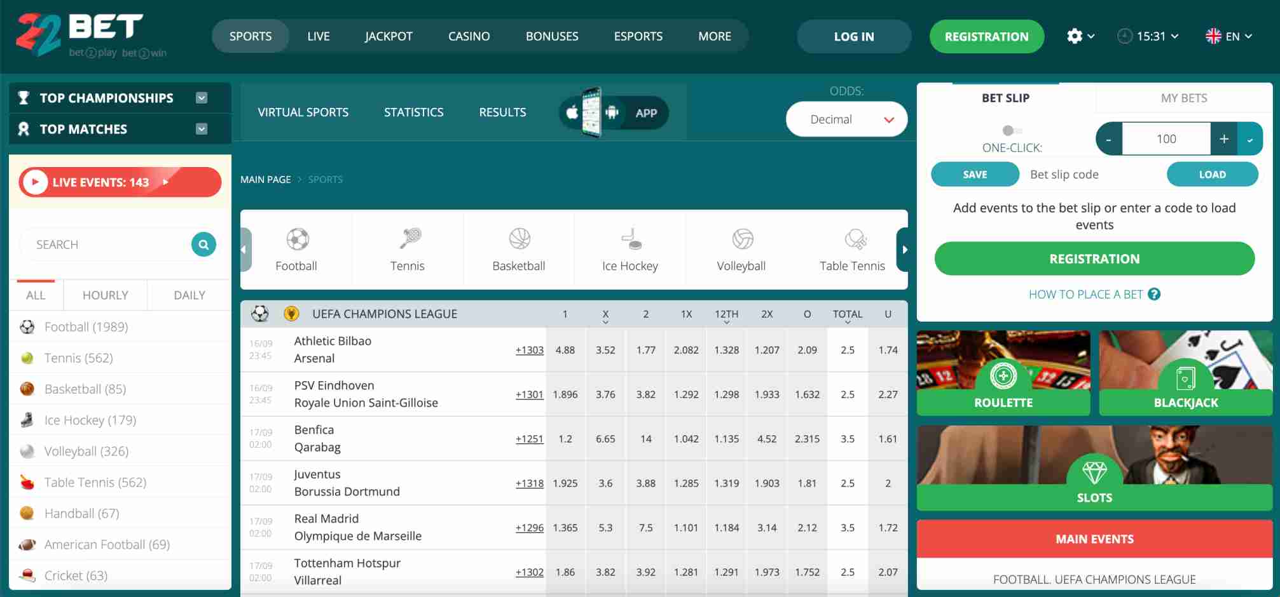Open the Ice Hockey sport category
The width and height of the screenshot is (1280, 597).
630,248
